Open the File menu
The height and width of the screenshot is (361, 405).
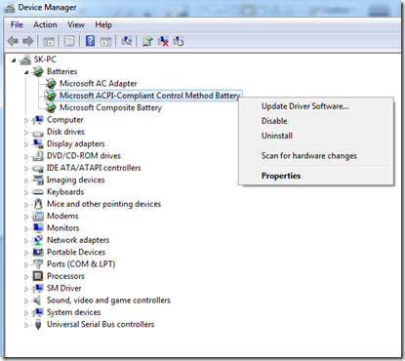pos(17,24)
